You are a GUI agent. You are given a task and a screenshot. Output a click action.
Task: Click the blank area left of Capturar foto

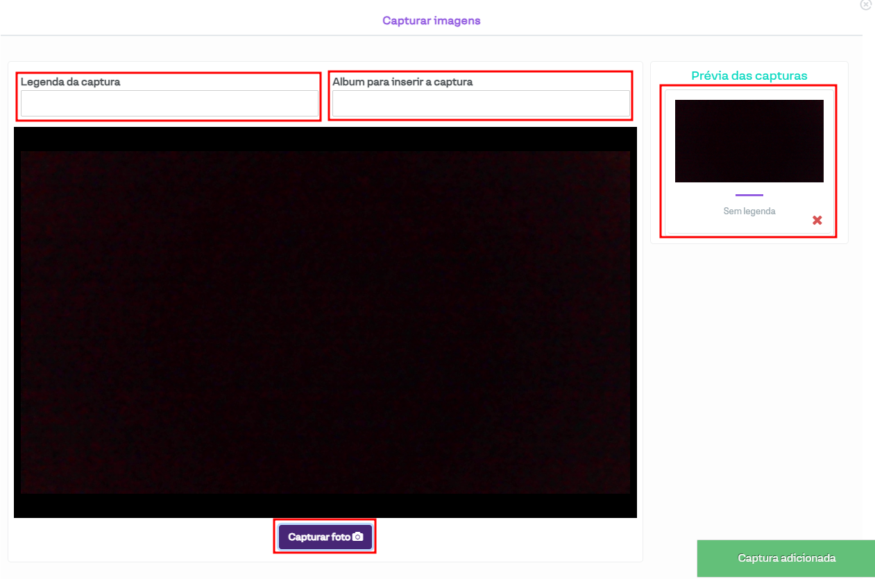pyautogui.click(x=139, y=539)
